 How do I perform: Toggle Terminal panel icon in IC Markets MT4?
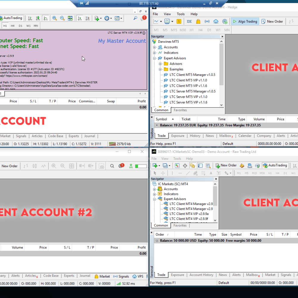(x=200, y=165)
